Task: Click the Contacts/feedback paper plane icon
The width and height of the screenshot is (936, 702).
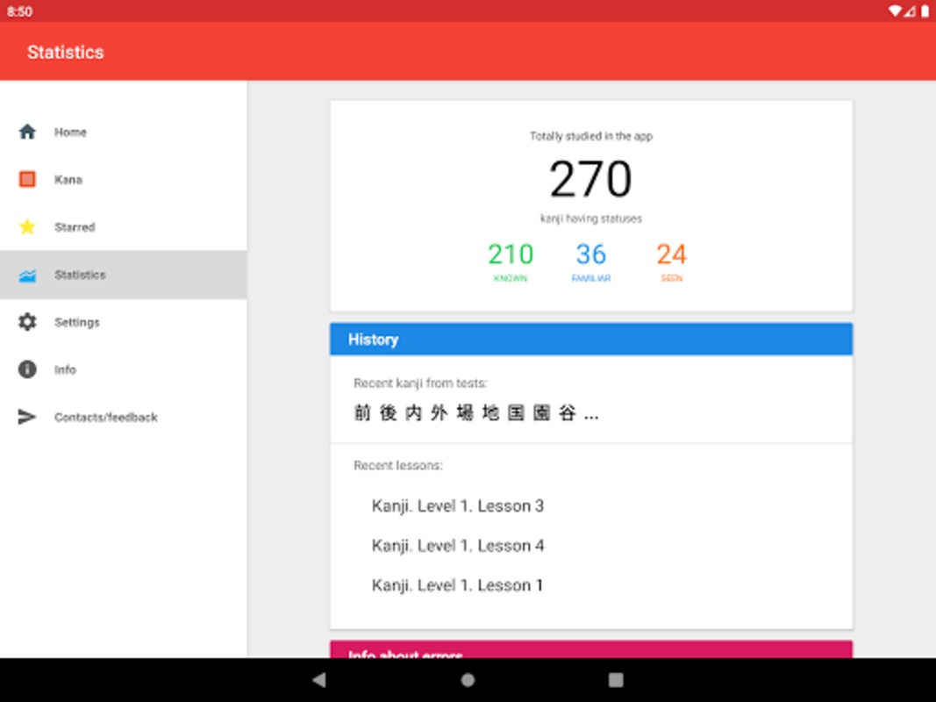Action: point(27,417)
